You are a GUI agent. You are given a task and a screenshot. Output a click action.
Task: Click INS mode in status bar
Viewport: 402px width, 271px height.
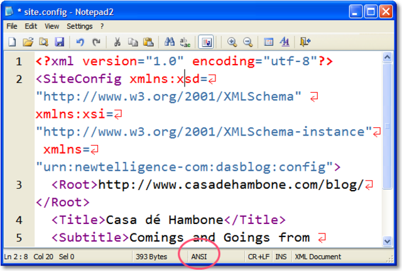[281, 257]
